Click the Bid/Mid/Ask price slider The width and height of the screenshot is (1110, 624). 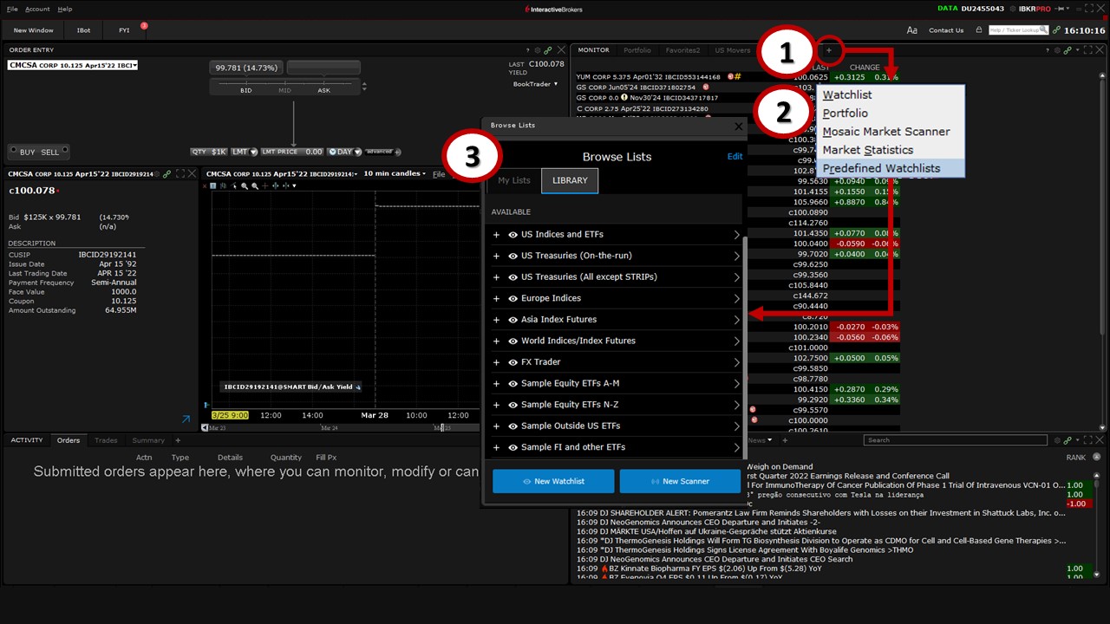(284, 88)
